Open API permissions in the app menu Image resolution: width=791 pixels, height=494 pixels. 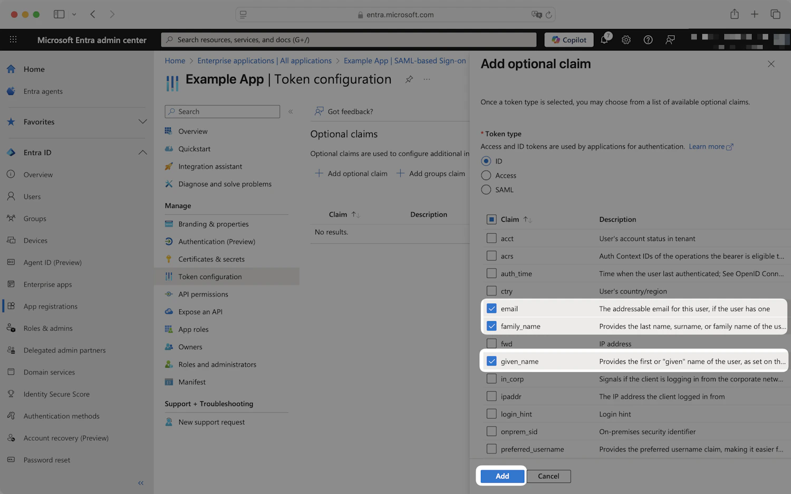click(x=203, y=294)
